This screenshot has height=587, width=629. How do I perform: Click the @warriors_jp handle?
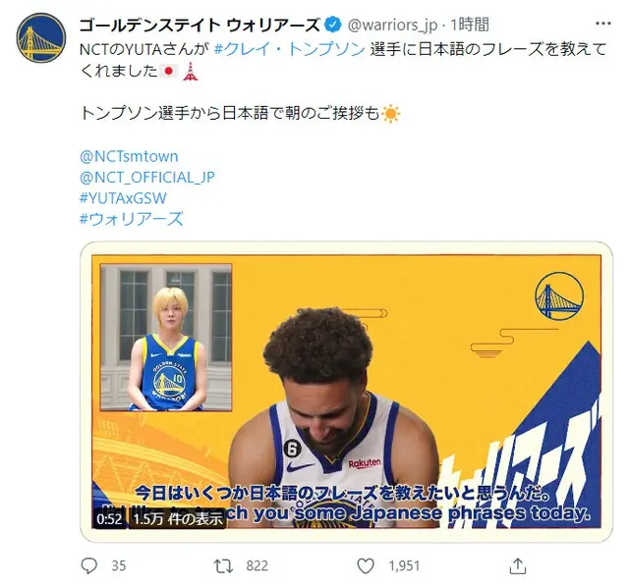pyautogui.click(x=392, y=26)
